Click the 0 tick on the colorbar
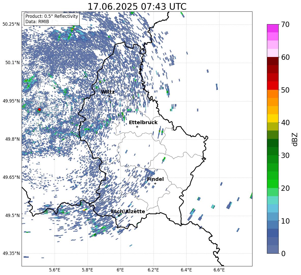The width and height of the screenshot is (301, 275). click(x=283, y=253)
